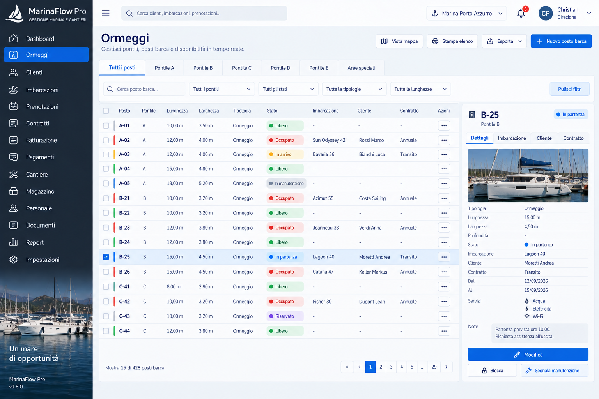
Task: Toggle the select-all header checkbox
Action: click(106, 111)
